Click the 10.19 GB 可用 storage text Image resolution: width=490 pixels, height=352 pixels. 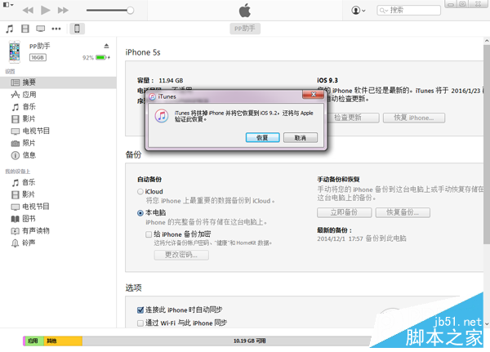pyautogui.click(x=249, y=341)
